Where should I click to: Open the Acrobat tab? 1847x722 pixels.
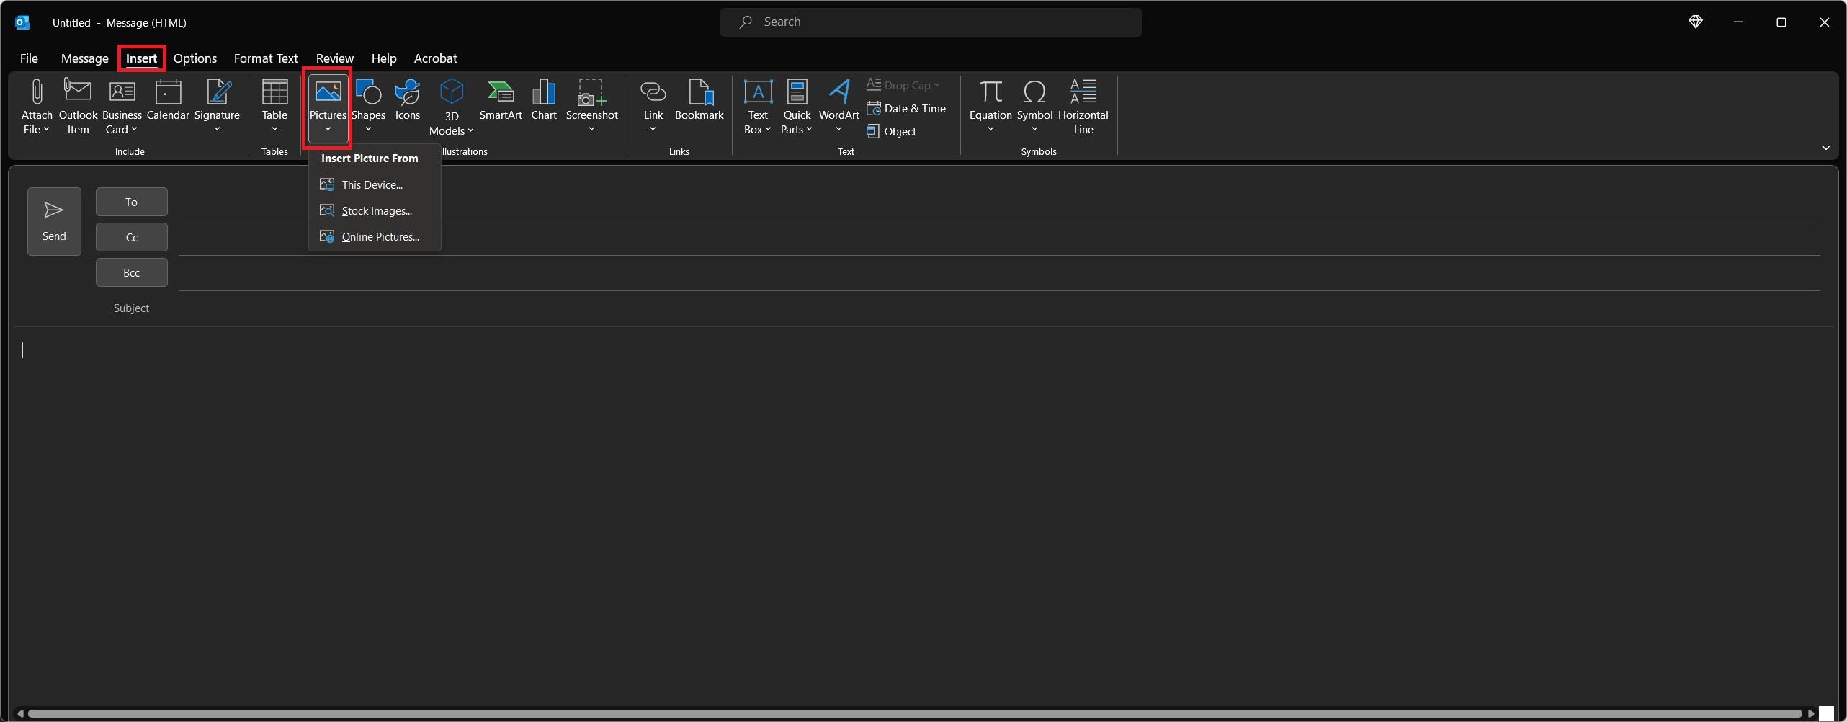pos(435,58)
